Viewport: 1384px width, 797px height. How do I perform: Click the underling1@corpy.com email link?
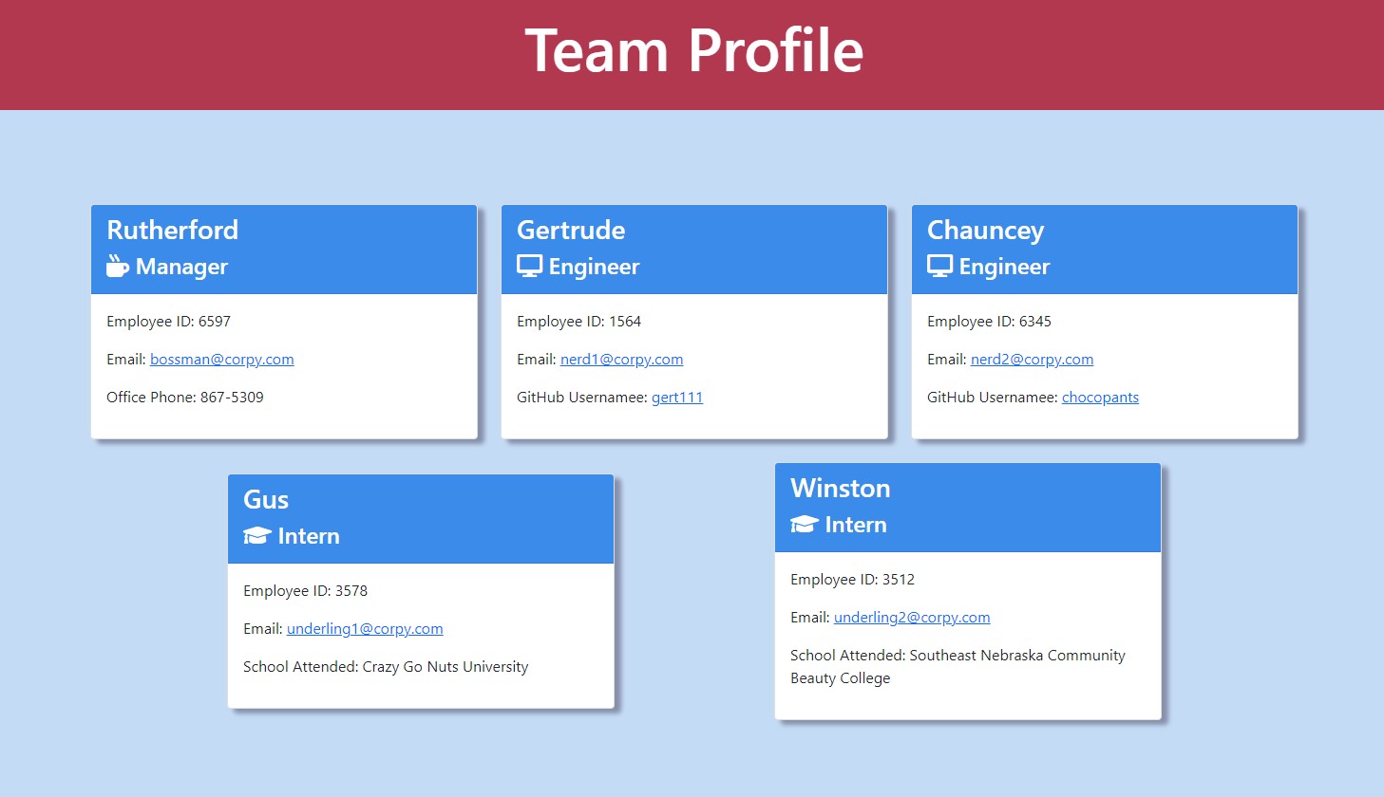tap(365, 628)
